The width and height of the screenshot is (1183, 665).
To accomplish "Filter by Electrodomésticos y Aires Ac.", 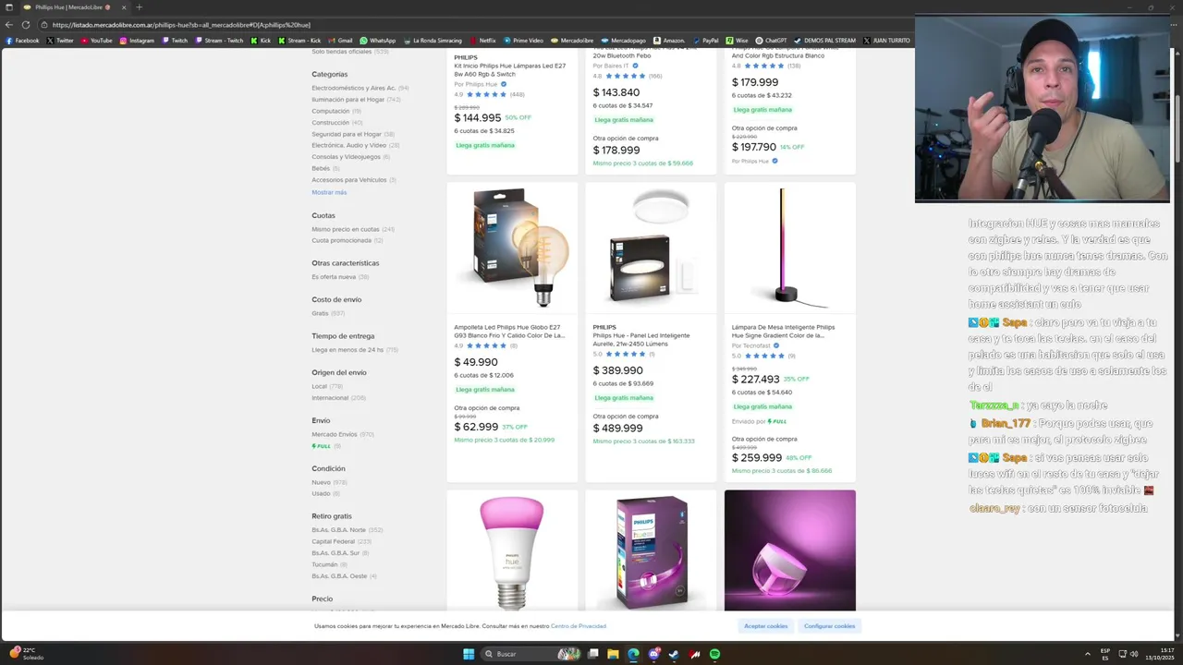I will 360,88.
